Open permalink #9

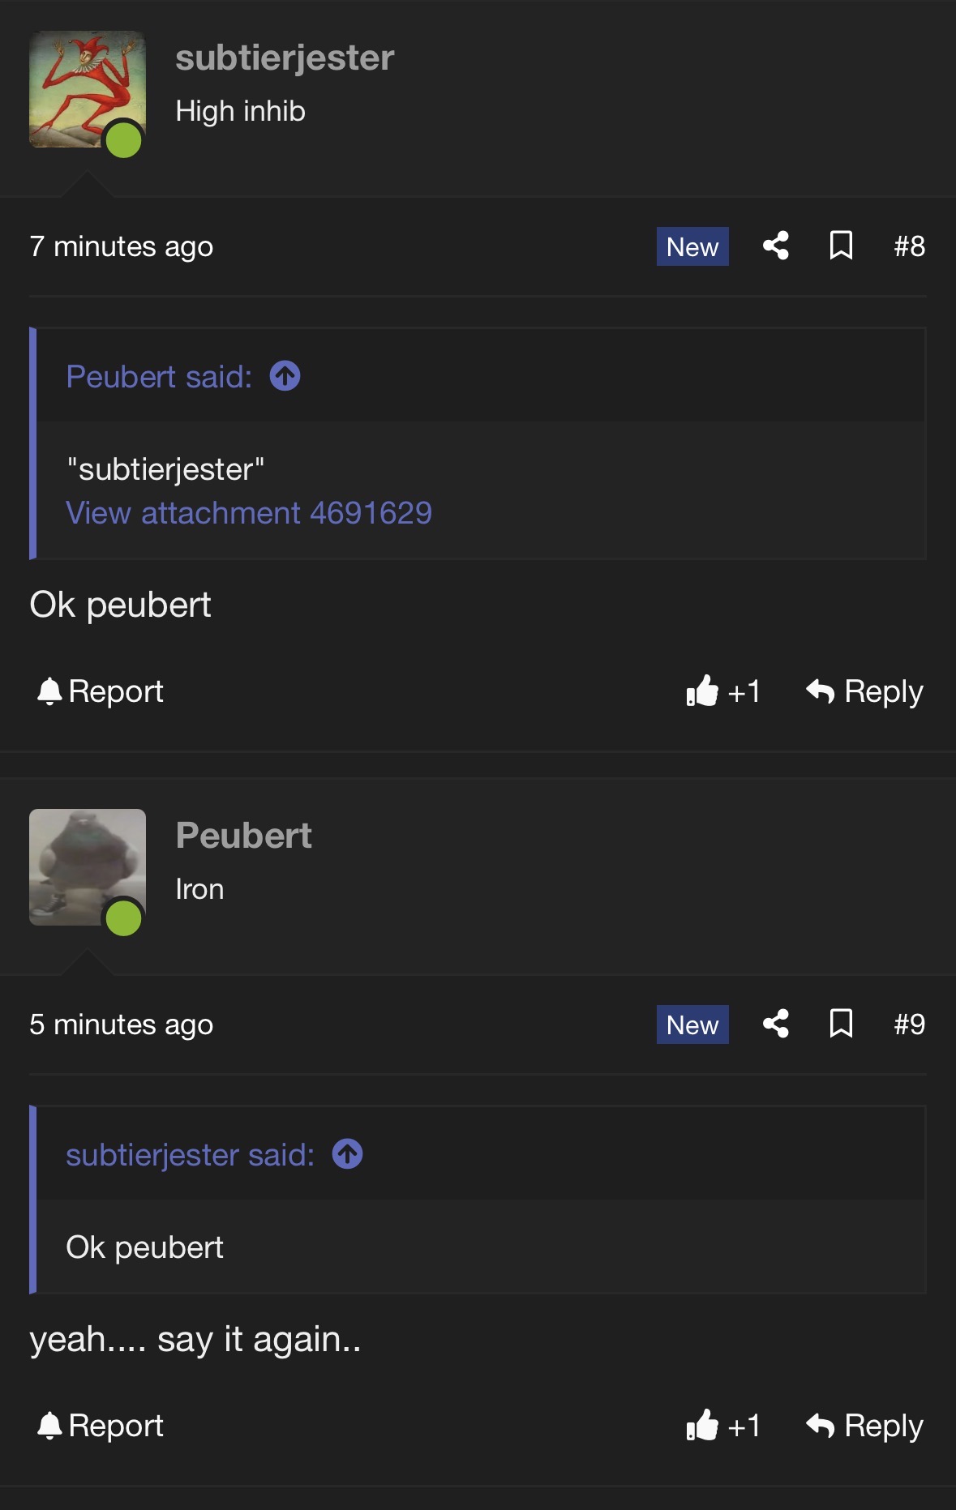[909, 1024]
